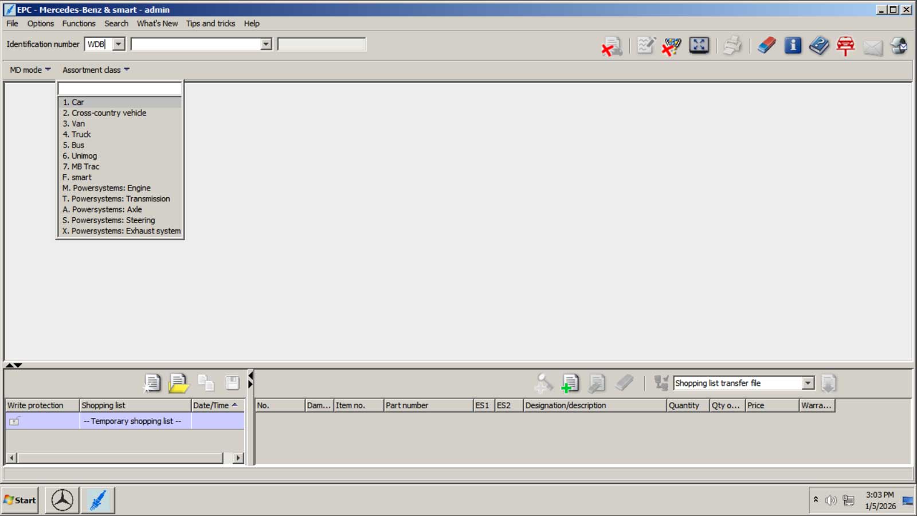Viewport: 917px width, 516px height.
Task: Open the Functions menu
Action: pyautogui.click(x=79, y=24)
